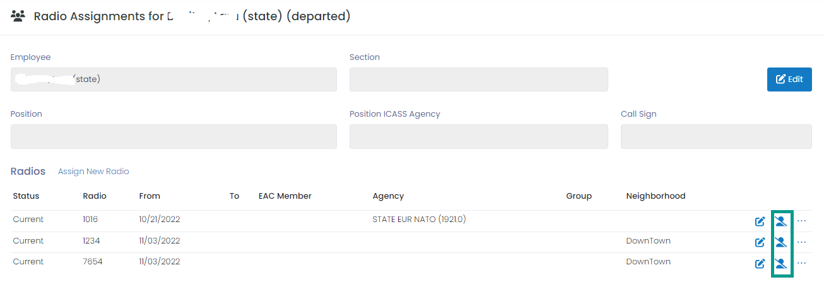Viewport: 824px width, 294px height.
Task: Click the Assign New Radio link
Action: point(93,172)
